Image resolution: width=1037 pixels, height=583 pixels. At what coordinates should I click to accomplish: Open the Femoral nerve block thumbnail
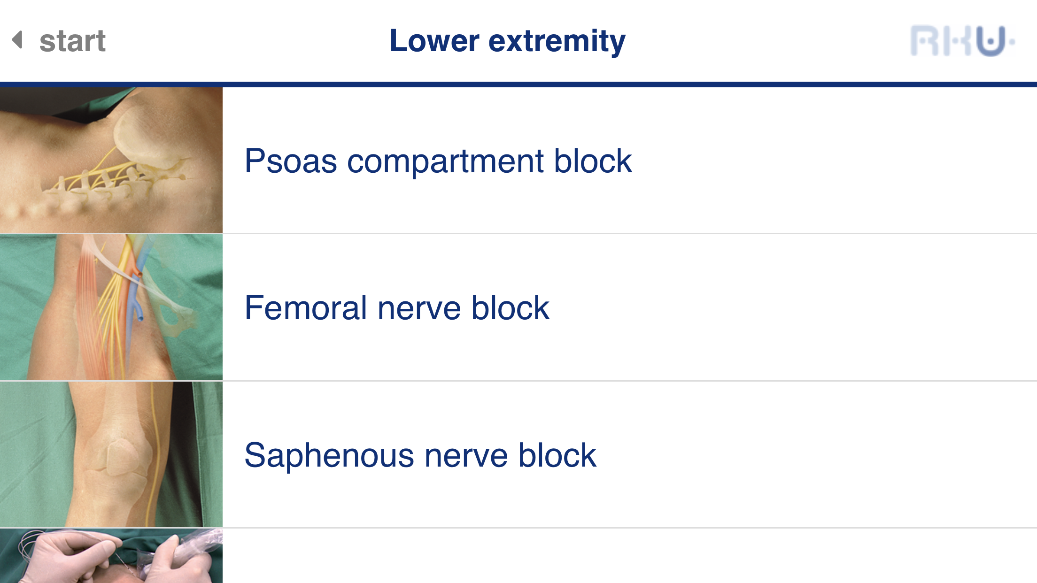111,307
